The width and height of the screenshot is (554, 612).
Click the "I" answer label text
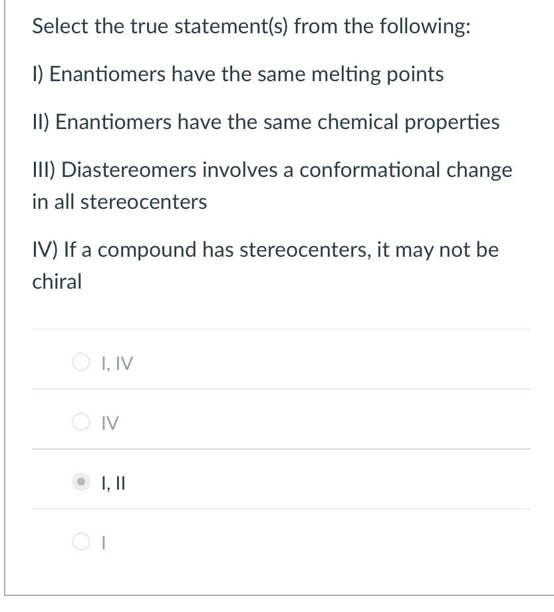pyautogui.click(x=104, y=543)
